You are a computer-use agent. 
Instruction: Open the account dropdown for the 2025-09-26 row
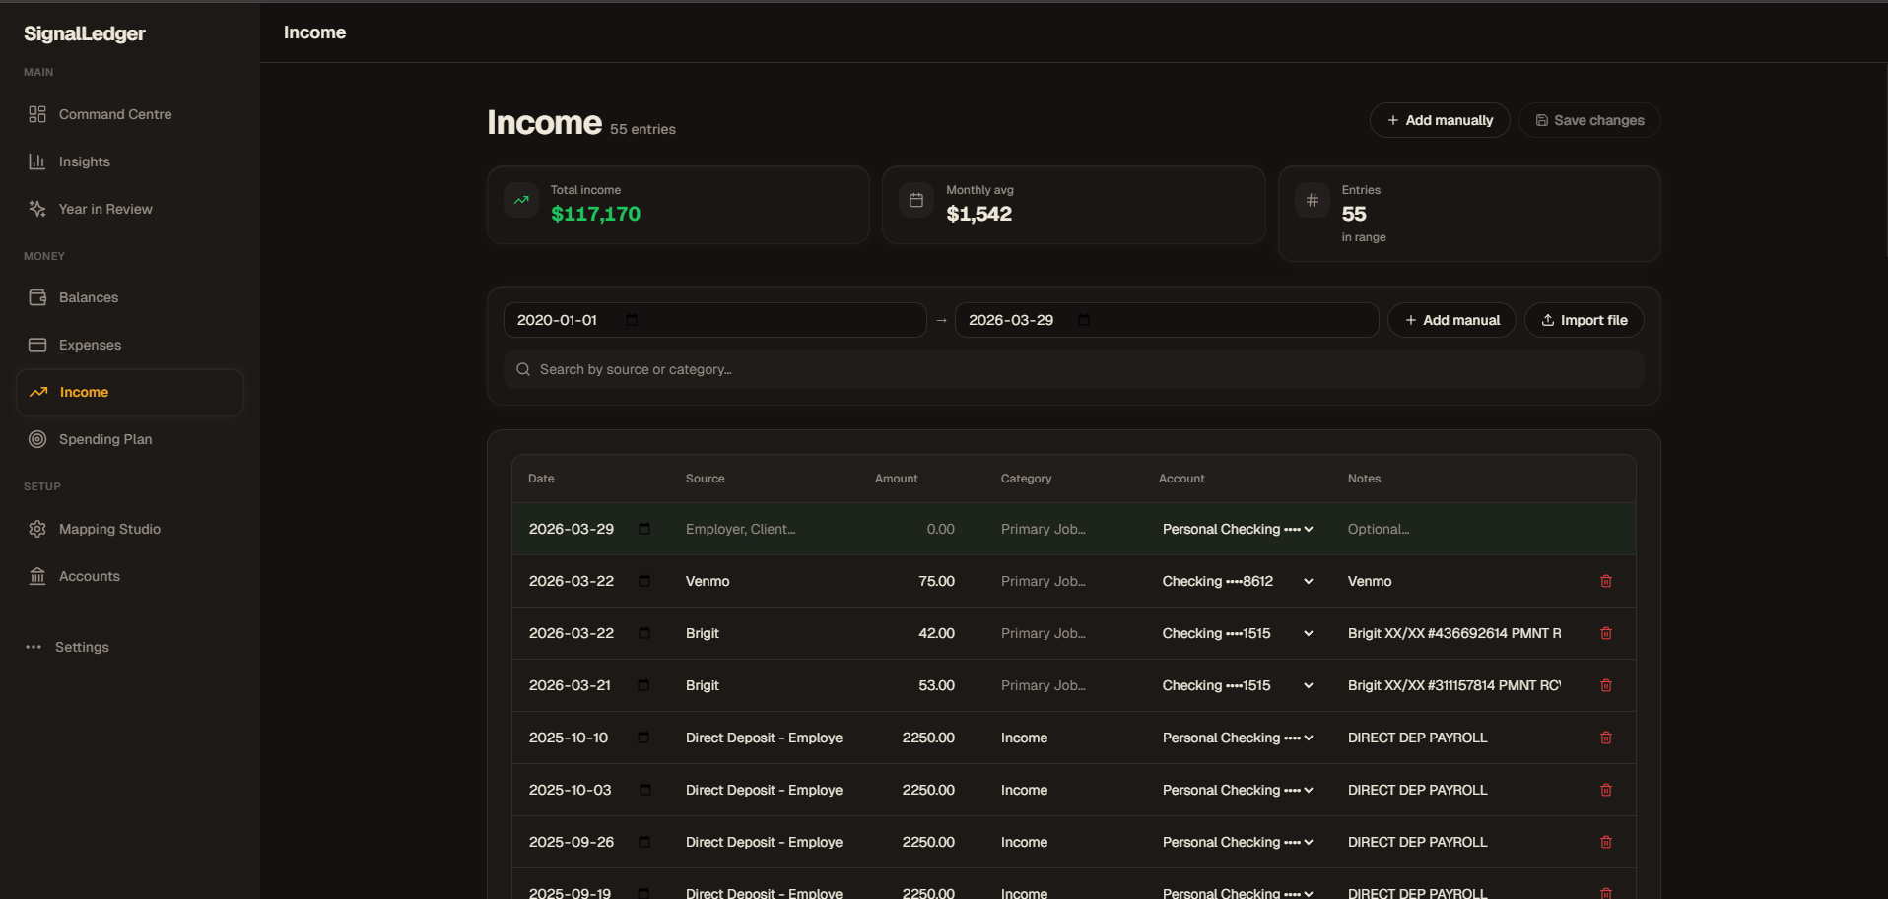1238,842
